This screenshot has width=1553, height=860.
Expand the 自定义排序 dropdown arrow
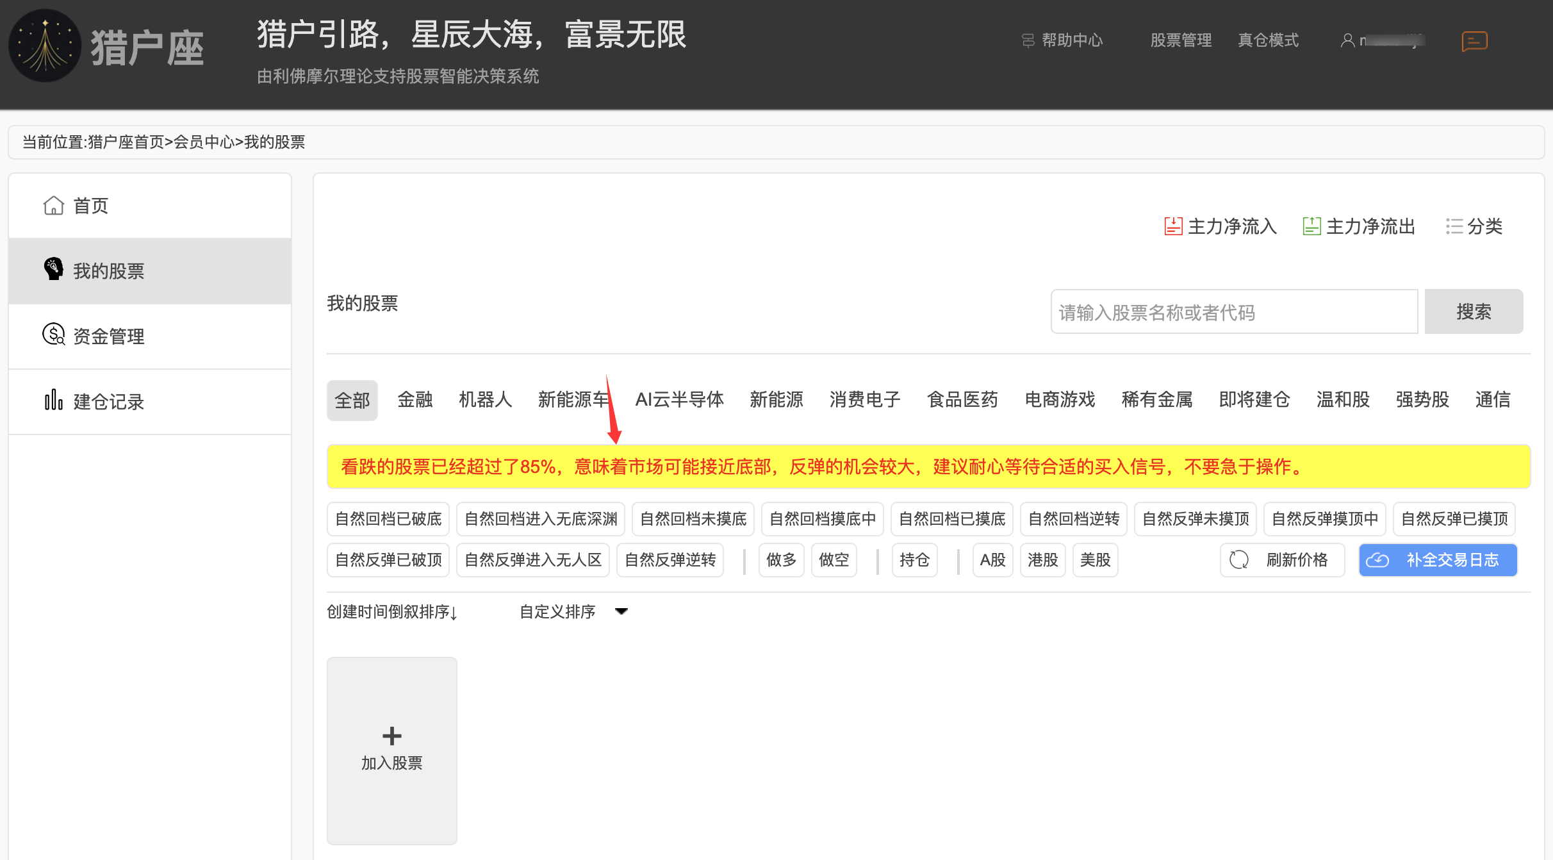coord(621,611)
